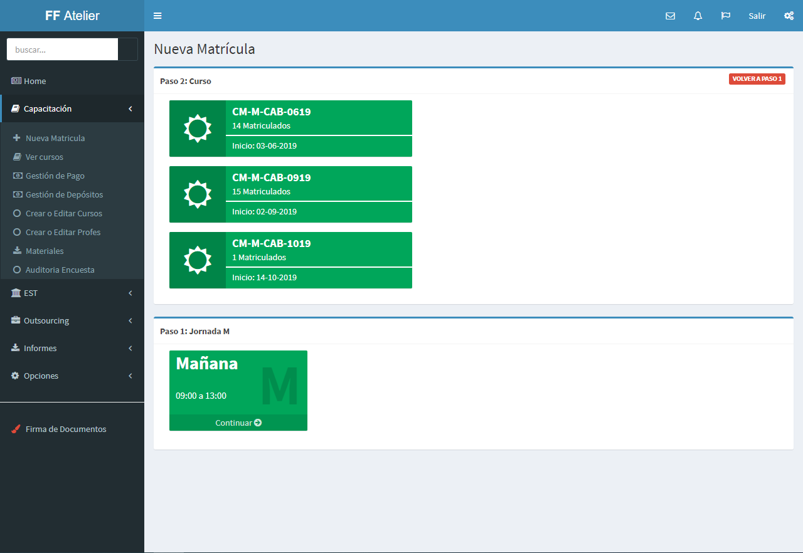
Task: Focus the buscar search field
Action: [63, 49]
